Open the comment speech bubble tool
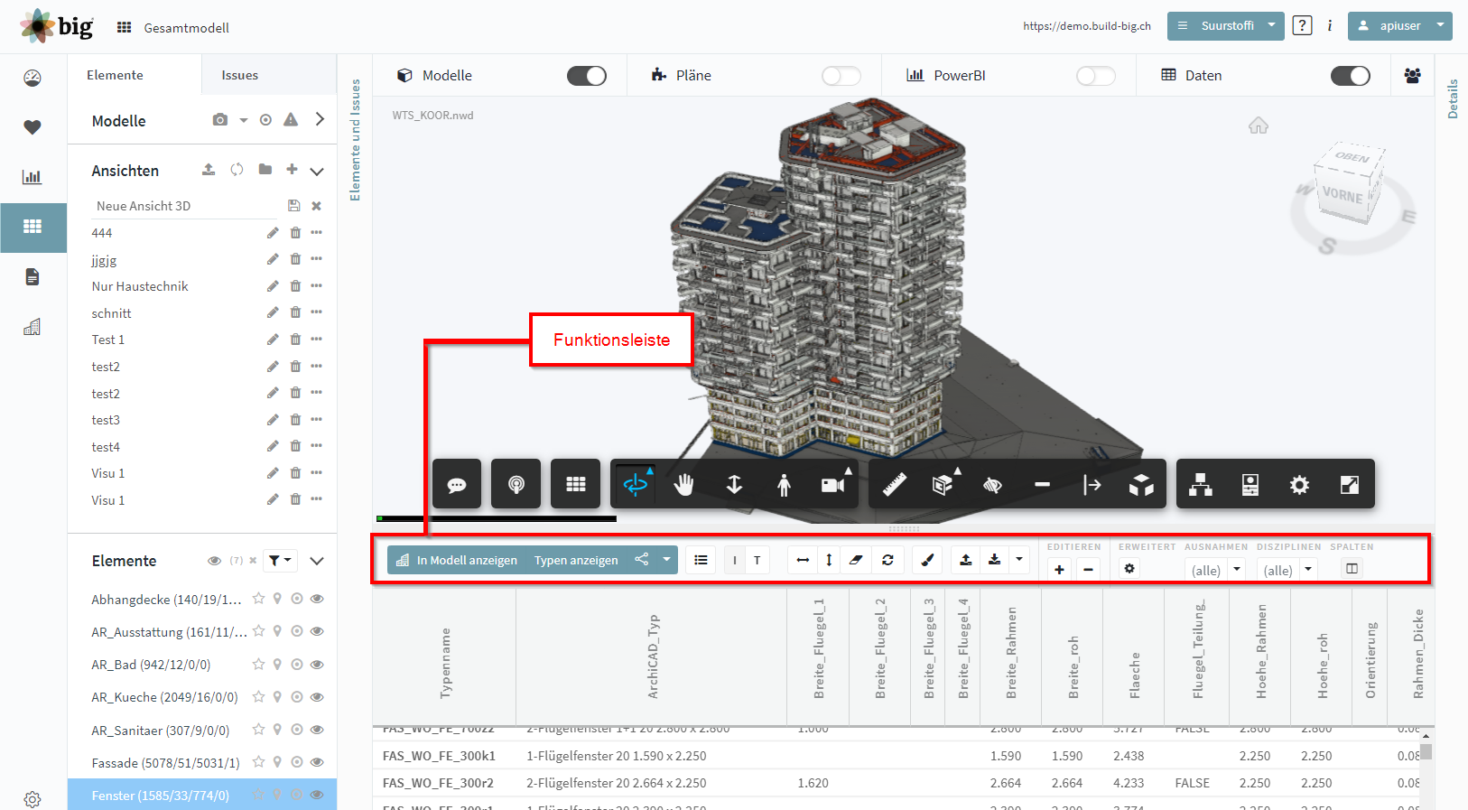1468x810 pixels. 457,485
